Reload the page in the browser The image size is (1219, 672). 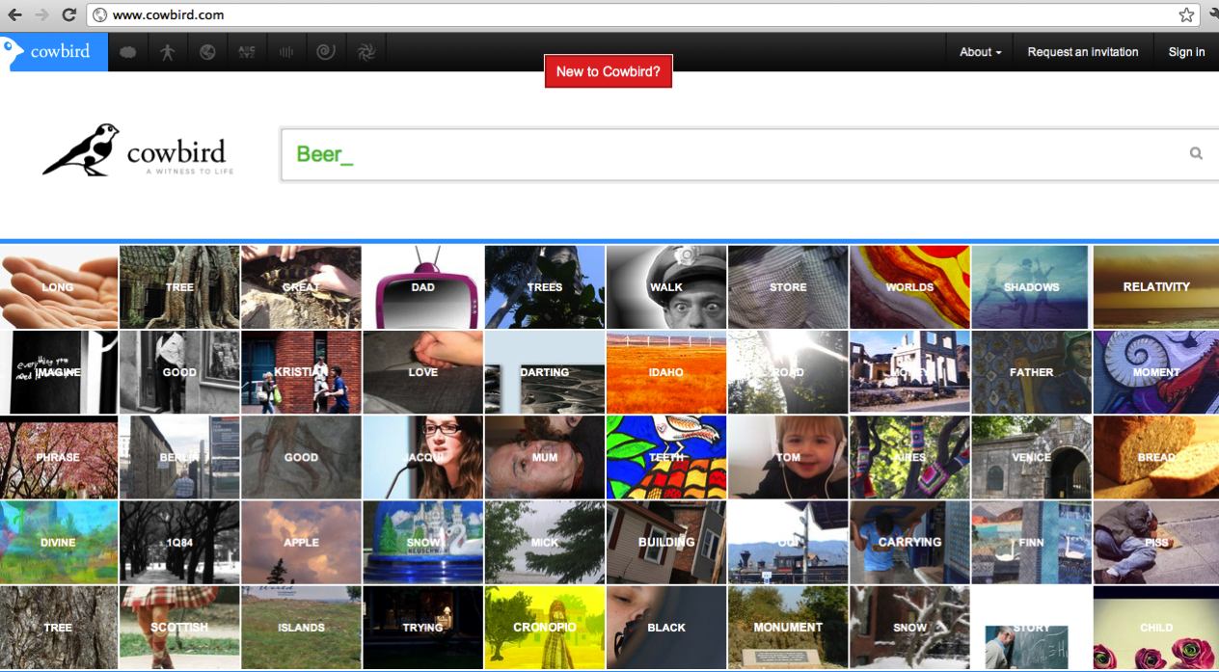(68, 14)
